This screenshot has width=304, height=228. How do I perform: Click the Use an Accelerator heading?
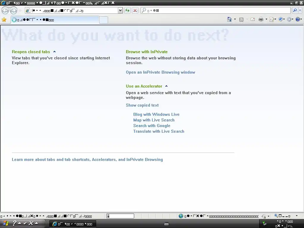144,86
